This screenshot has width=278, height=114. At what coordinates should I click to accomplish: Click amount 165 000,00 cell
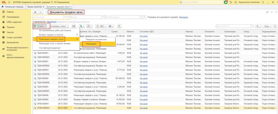click(x=118, y=78)
